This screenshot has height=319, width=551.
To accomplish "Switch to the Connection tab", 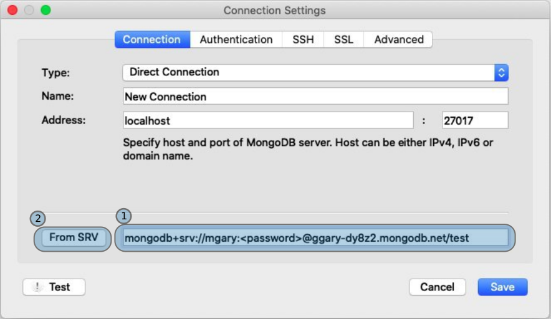I will point(152,39).
